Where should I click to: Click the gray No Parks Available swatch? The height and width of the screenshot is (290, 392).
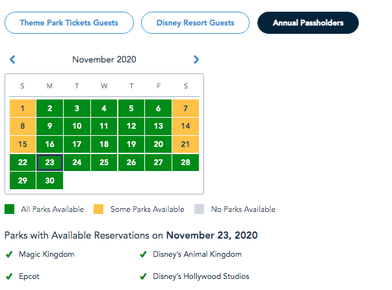pyautogui.click(x=200, y=209)
